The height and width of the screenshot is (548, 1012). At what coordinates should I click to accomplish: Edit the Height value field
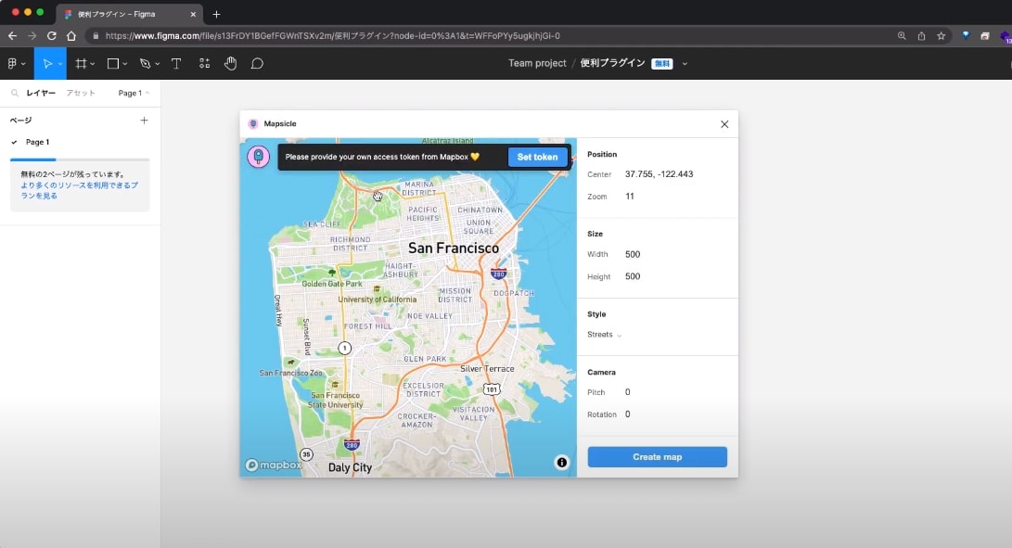click(633, 276)
